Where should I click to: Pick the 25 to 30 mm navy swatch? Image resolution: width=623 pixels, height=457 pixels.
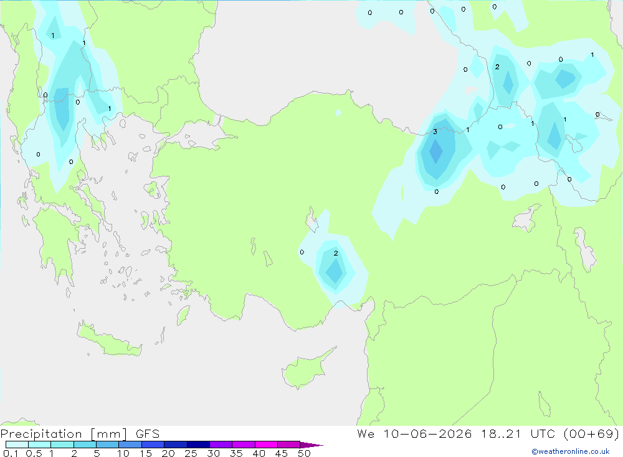coord(198,445)
